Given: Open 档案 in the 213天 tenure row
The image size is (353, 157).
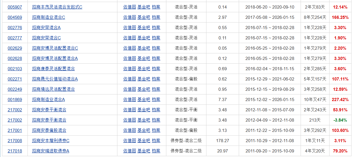Looking at the screenshot, I should pyautogui.click(x=156, y=120).
